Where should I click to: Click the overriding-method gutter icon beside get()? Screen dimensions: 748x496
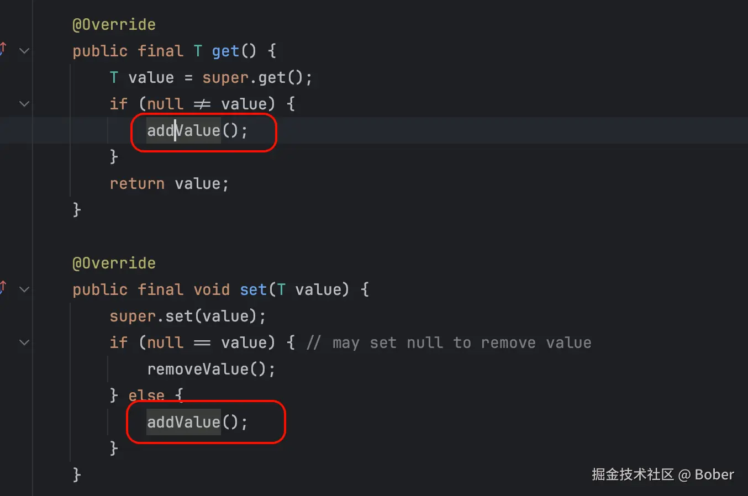pyautogui.click(x=3, y=50)
